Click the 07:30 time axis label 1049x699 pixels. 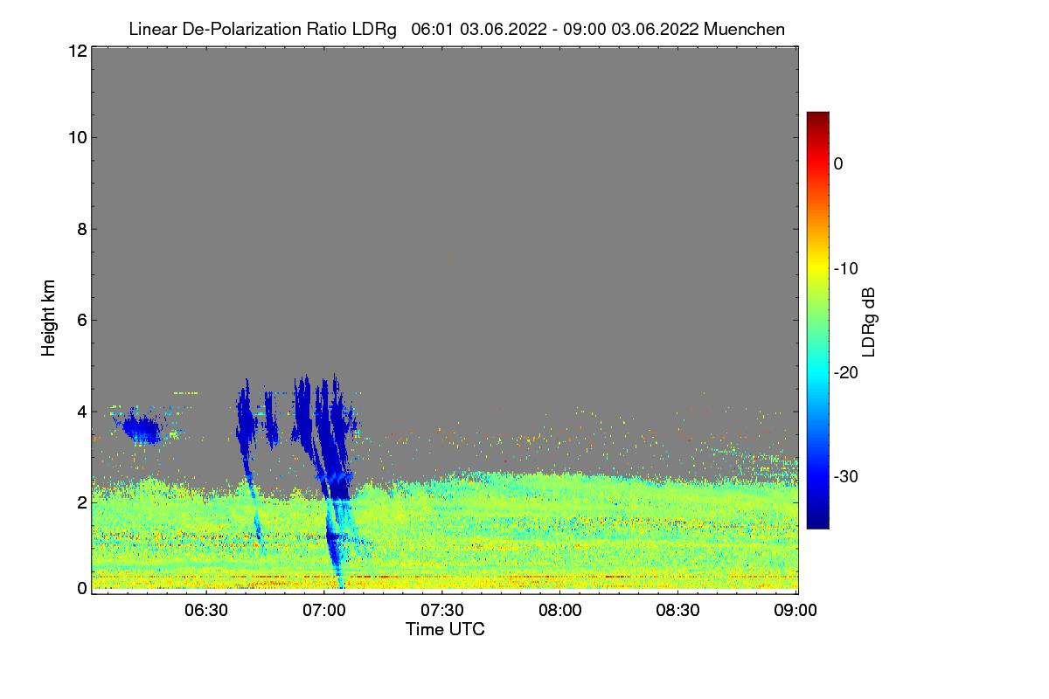click(442, 610)
